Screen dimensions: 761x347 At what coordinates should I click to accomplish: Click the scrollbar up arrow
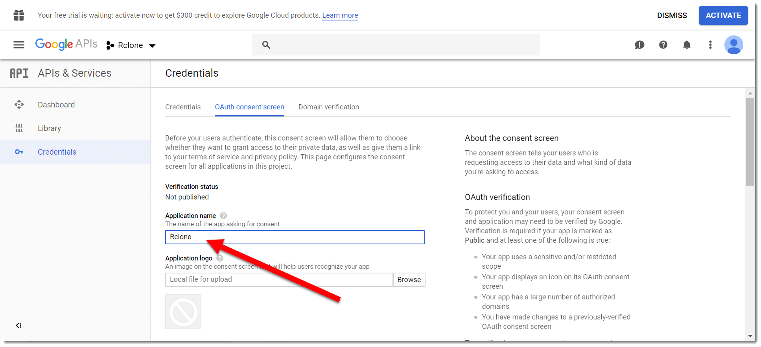750,93
